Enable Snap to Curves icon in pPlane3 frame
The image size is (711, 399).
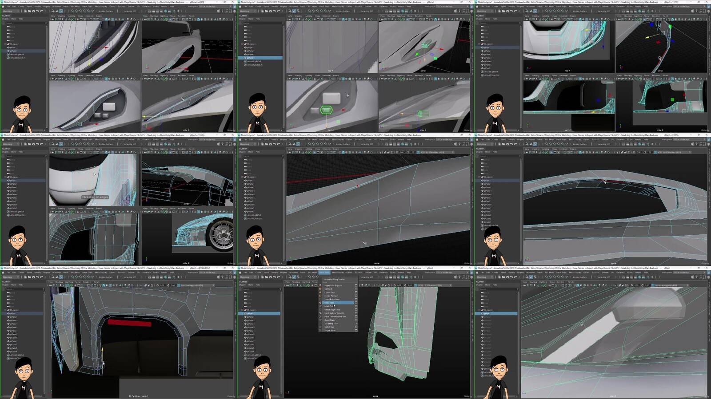pos(313,11)
